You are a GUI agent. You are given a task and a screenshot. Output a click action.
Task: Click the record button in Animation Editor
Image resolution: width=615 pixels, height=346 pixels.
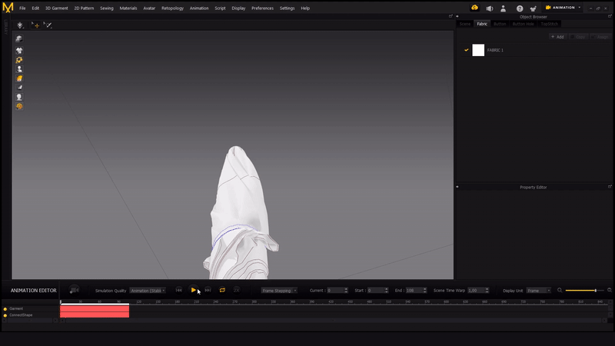click(x=75, y=290)
